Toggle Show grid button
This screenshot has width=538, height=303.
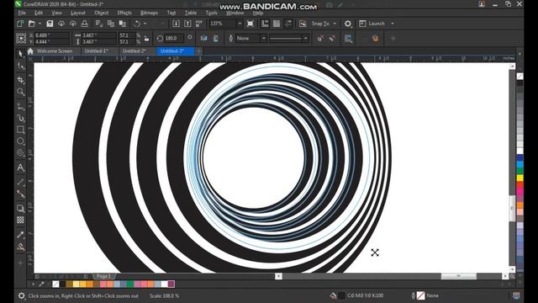[277, 24]
